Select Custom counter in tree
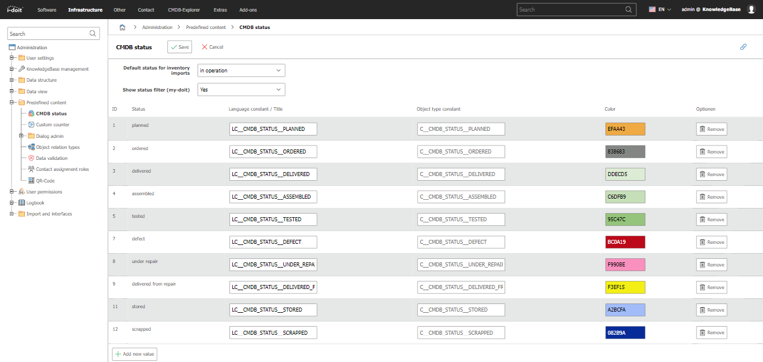The height and width of the screenshot is (362, 763). click(x=53, y=125)
